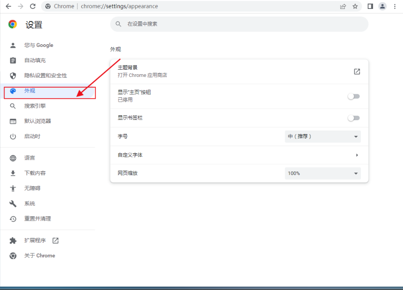
Task: Click the accessibility icon for 无障碍
Action: tap(13, 189)
